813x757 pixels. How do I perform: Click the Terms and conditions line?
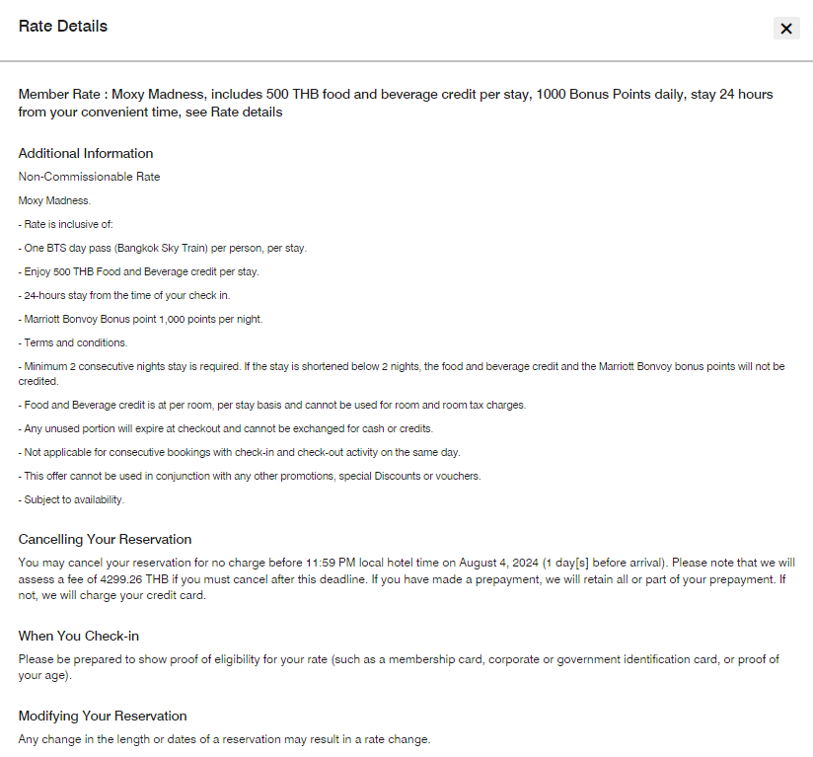tap(73, 342)
